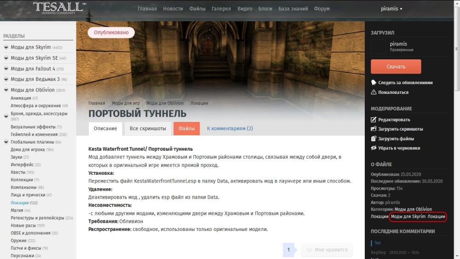The height and width of the screenshot is (259, 460).
Task: Click the move-to-drafts crossed eye icon
Action: (x=374, y=148)
